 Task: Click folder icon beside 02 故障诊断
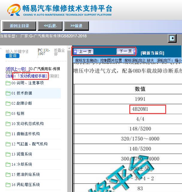pyautogui.click(x=8, y=103)
